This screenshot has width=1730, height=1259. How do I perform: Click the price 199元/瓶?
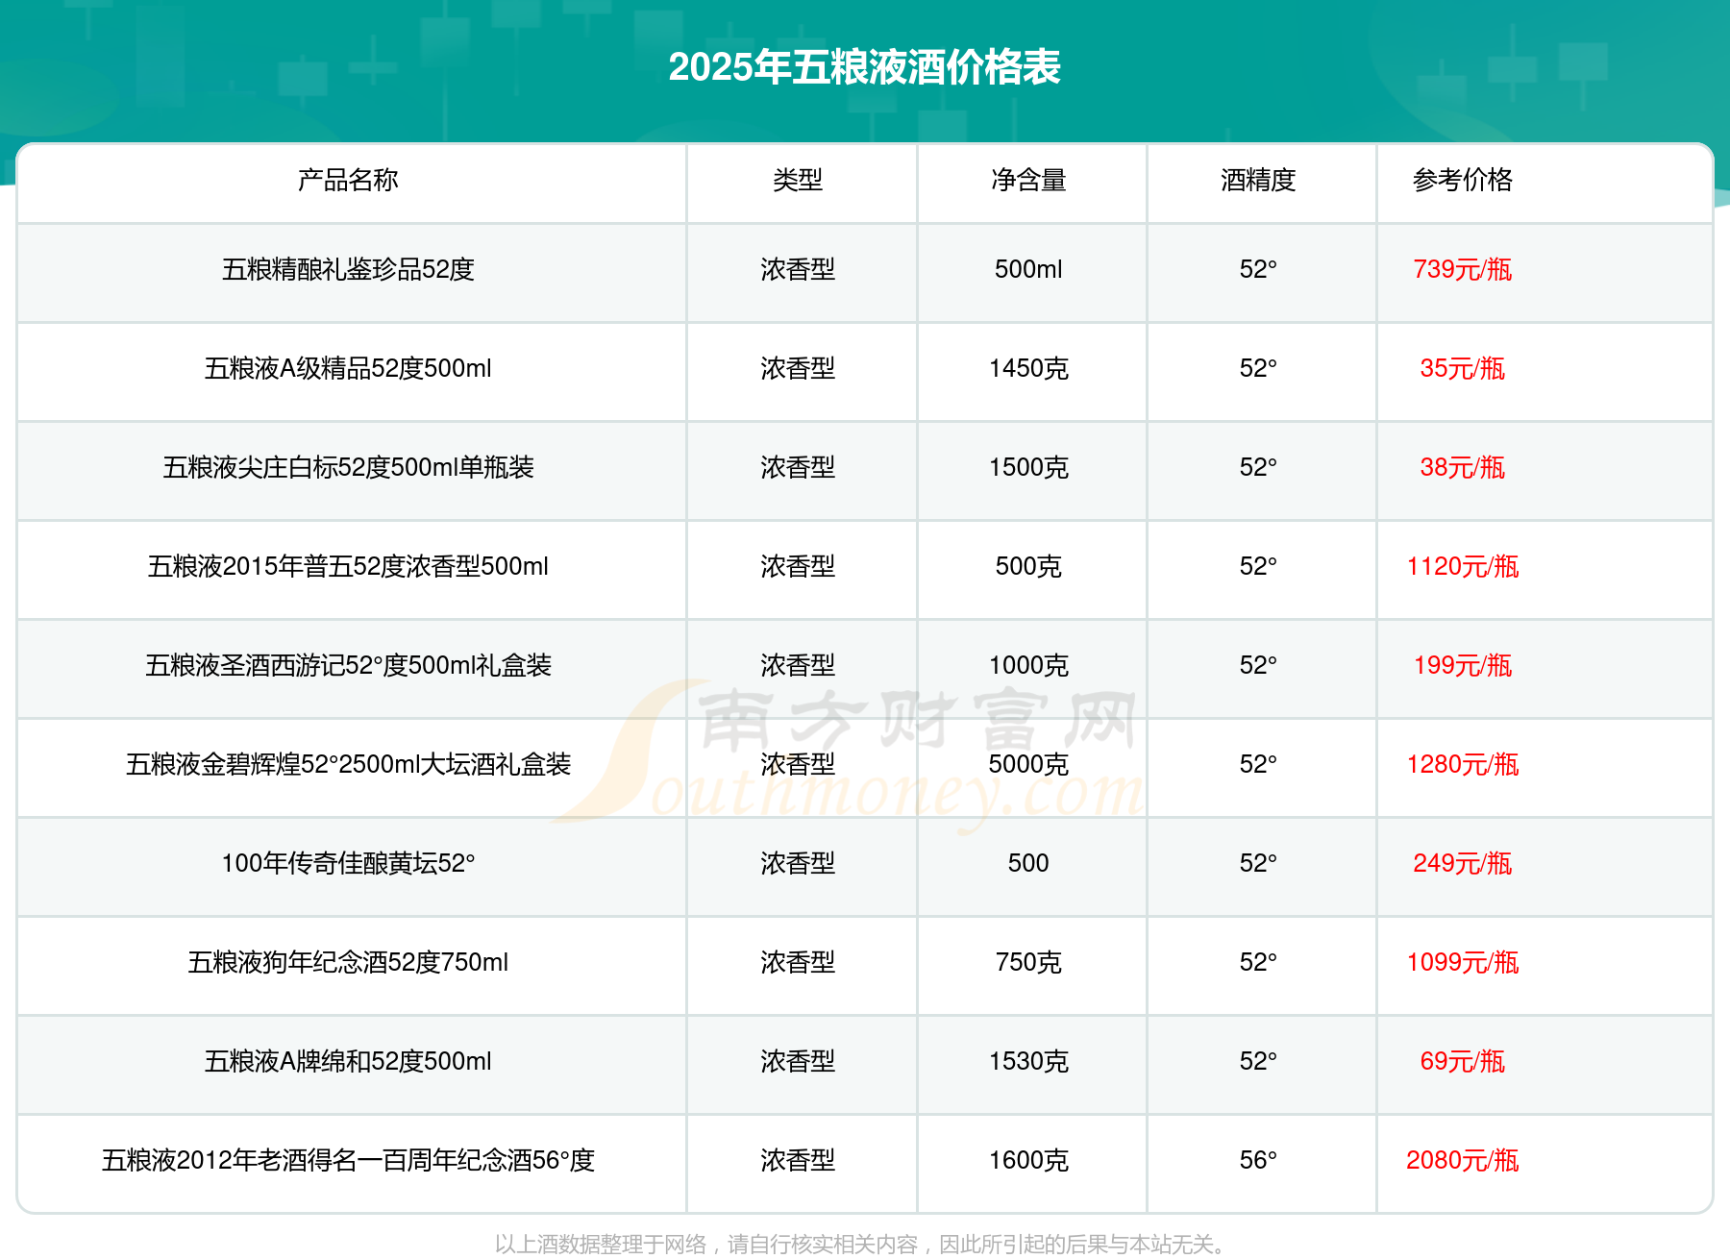[1463, 665]
